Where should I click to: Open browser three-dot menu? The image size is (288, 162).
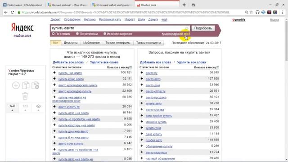tap(283, 12)
